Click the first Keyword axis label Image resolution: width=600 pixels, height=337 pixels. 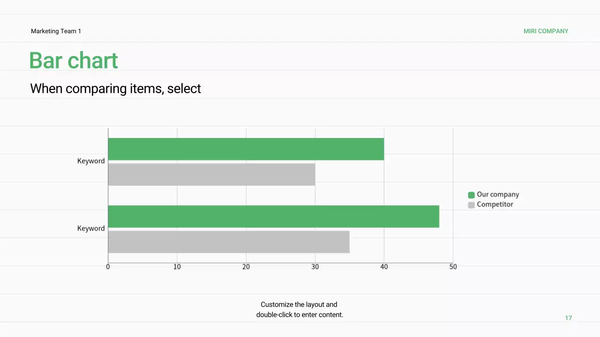pos(91,161)
